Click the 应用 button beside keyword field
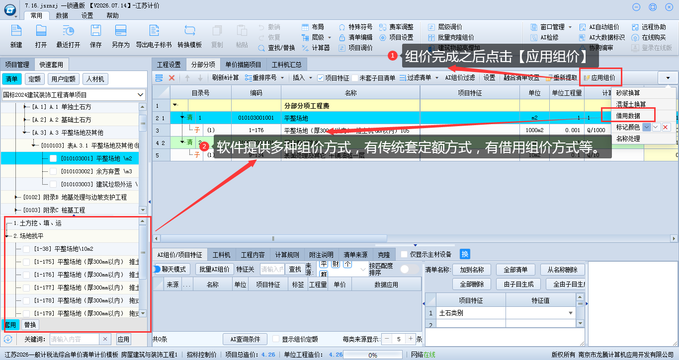The width and height of the screenshot is (679, 360). [123, 340]
